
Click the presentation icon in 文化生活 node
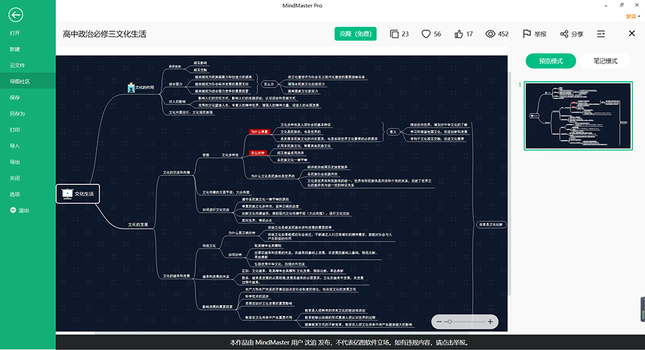pos(67,193)
